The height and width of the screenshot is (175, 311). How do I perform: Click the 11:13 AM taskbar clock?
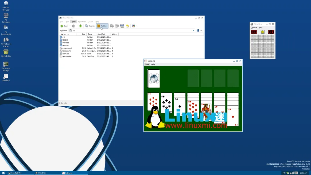point(304,173)
